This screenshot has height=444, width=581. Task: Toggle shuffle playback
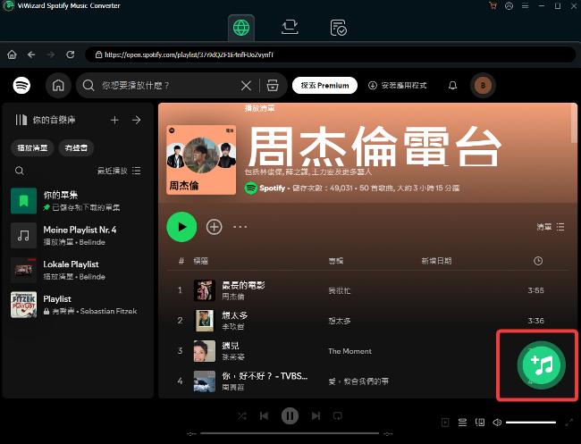click(242, 415)
